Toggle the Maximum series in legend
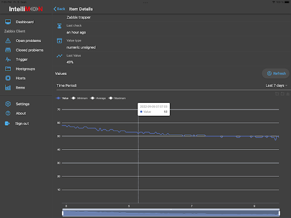 117,98
